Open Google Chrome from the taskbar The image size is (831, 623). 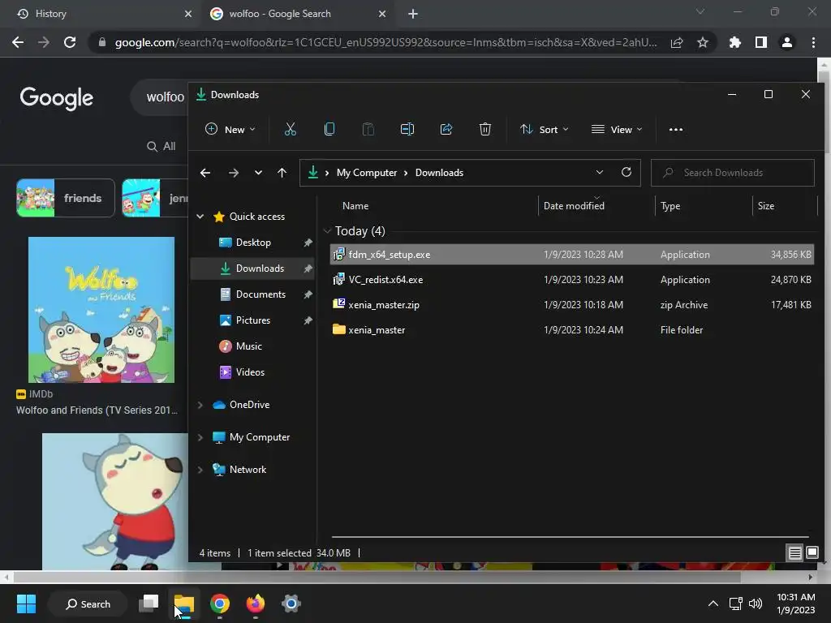[x=220, y=604]
